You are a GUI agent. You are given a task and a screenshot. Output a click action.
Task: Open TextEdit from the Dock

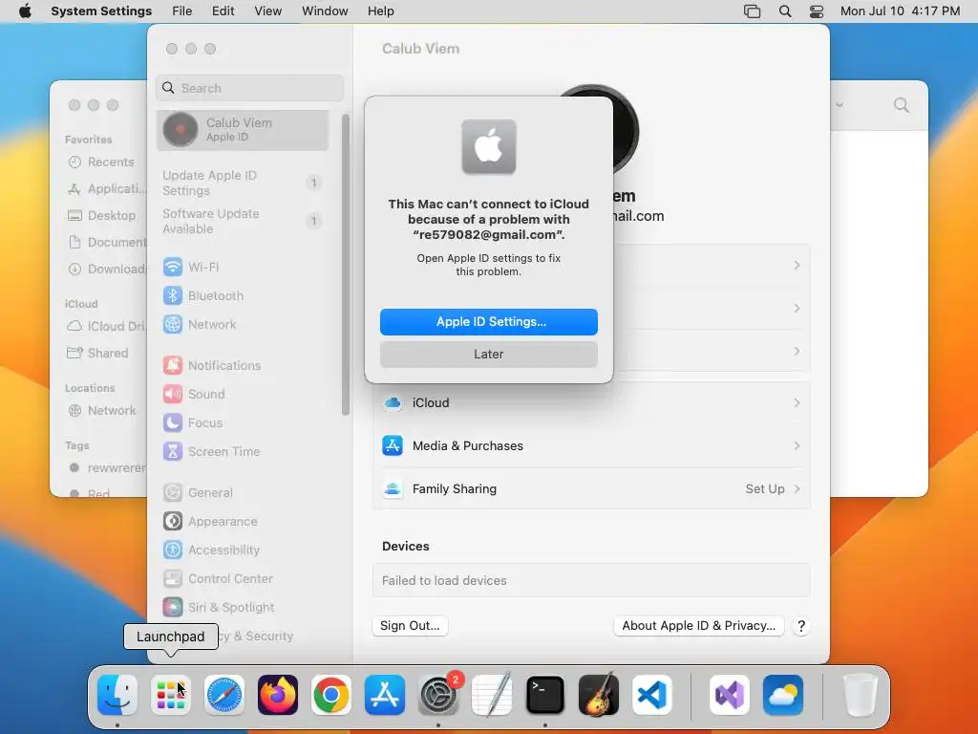click(492, 695)
